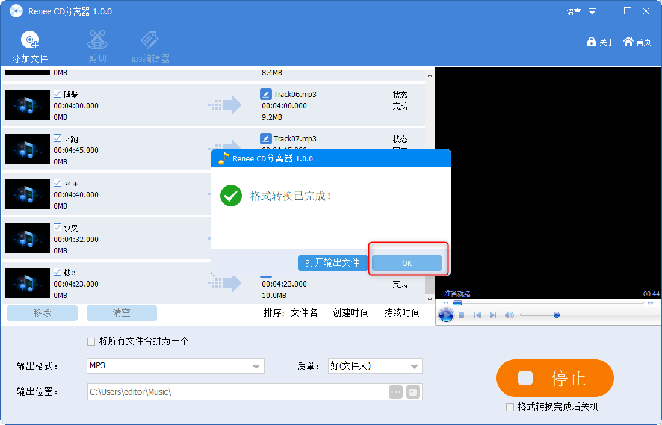Viewport: 662px width, 425px height.
Task: Click file list scrollbar up arrow
Action: click(x=430, y=76)
